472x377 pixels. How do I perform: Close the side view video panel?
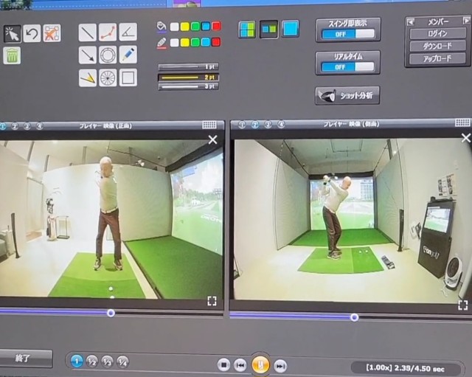coord(466,138)
